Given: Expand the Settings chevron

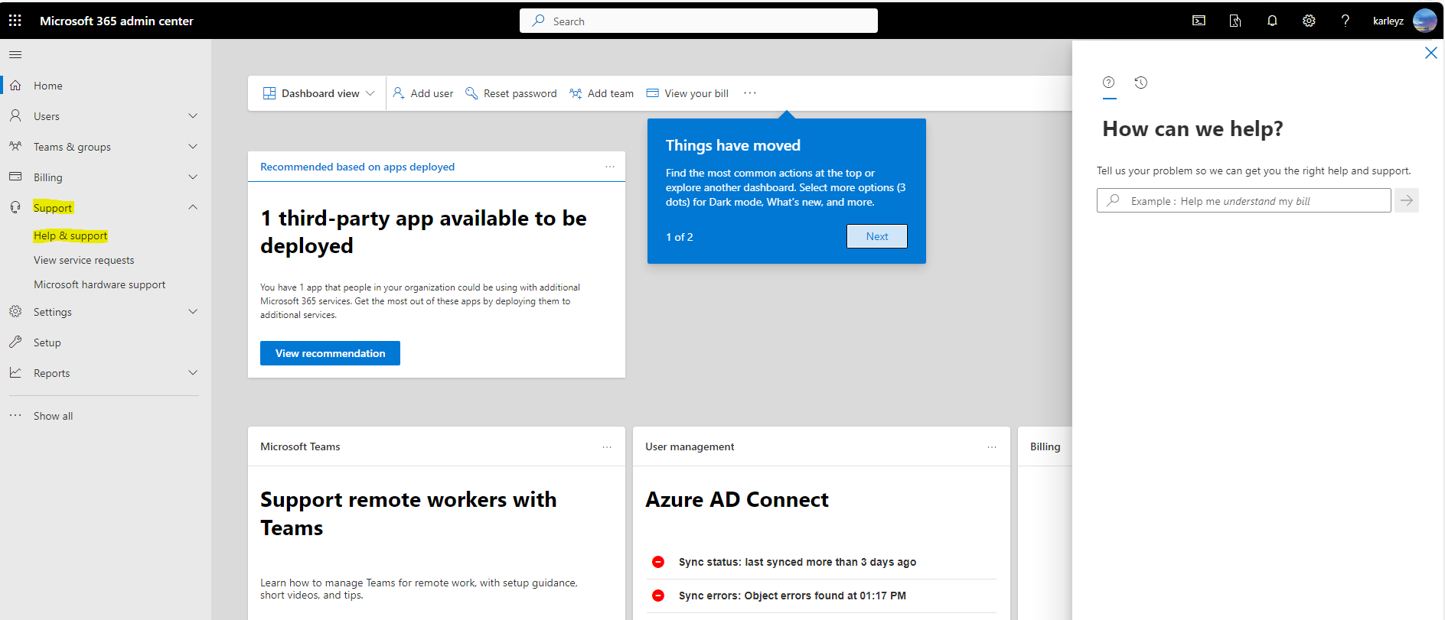Looking at the screenshot, I should pos(193,311).
